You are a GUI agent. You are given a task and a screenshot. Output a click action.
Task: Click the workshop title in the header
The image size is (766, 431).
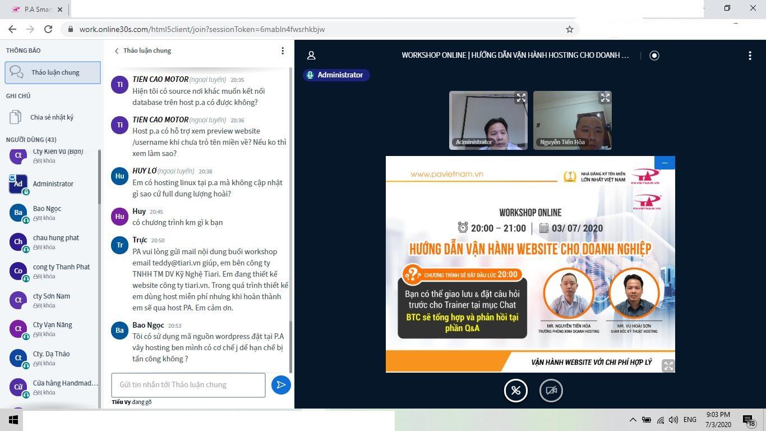point(515,55)
